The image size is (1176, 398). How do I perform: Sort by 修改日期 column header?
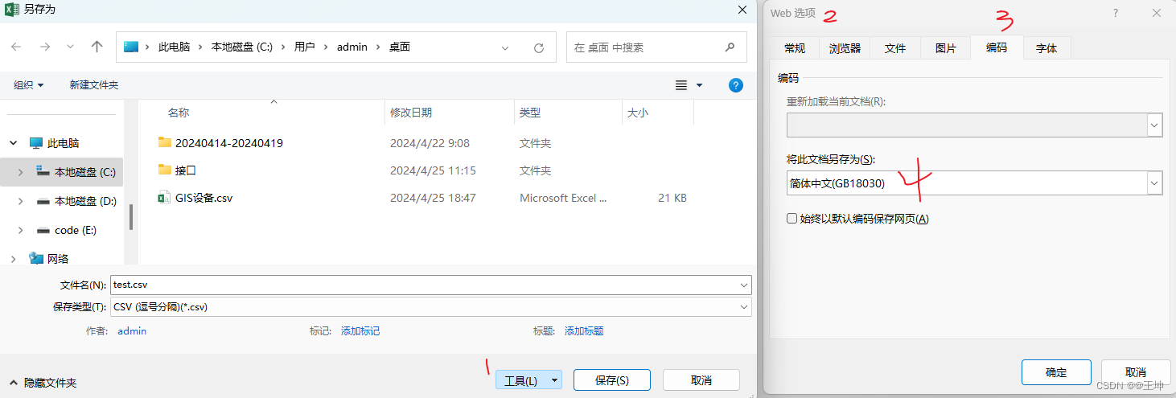pyautogui.click(x=411, y=113)
